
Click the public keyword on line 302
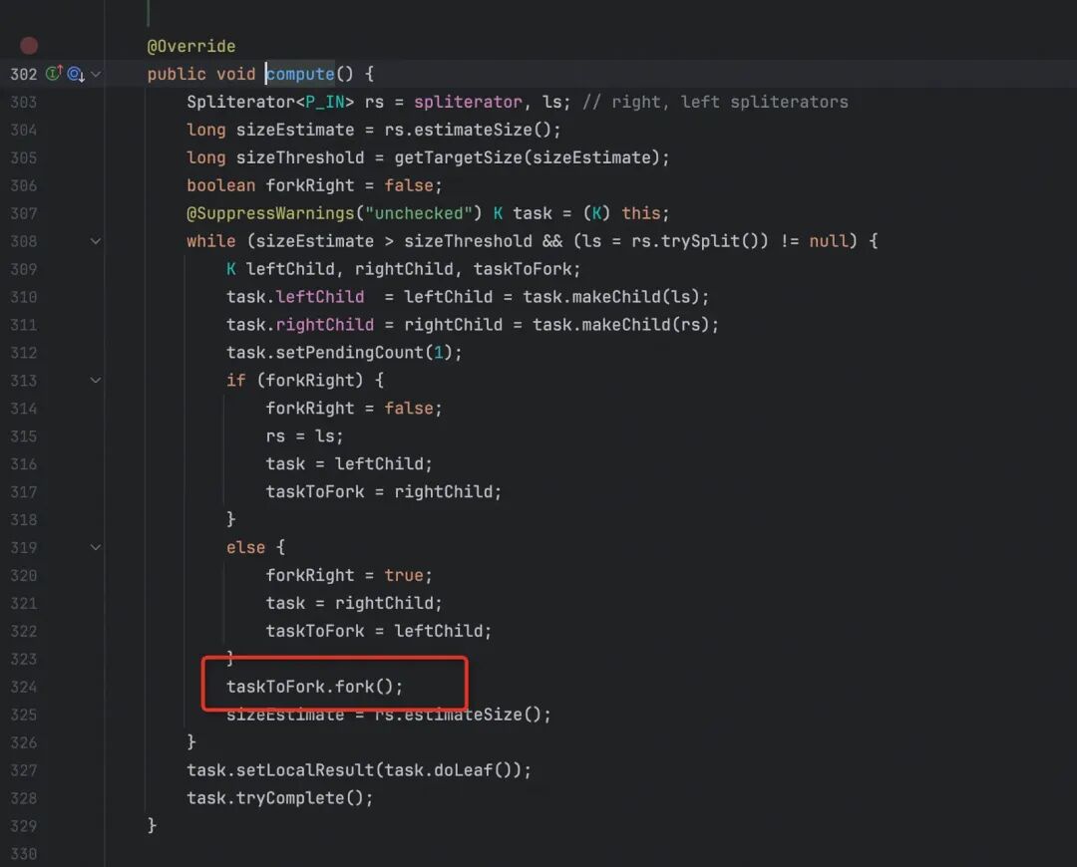pyautogui.click(x=177, y=74)
